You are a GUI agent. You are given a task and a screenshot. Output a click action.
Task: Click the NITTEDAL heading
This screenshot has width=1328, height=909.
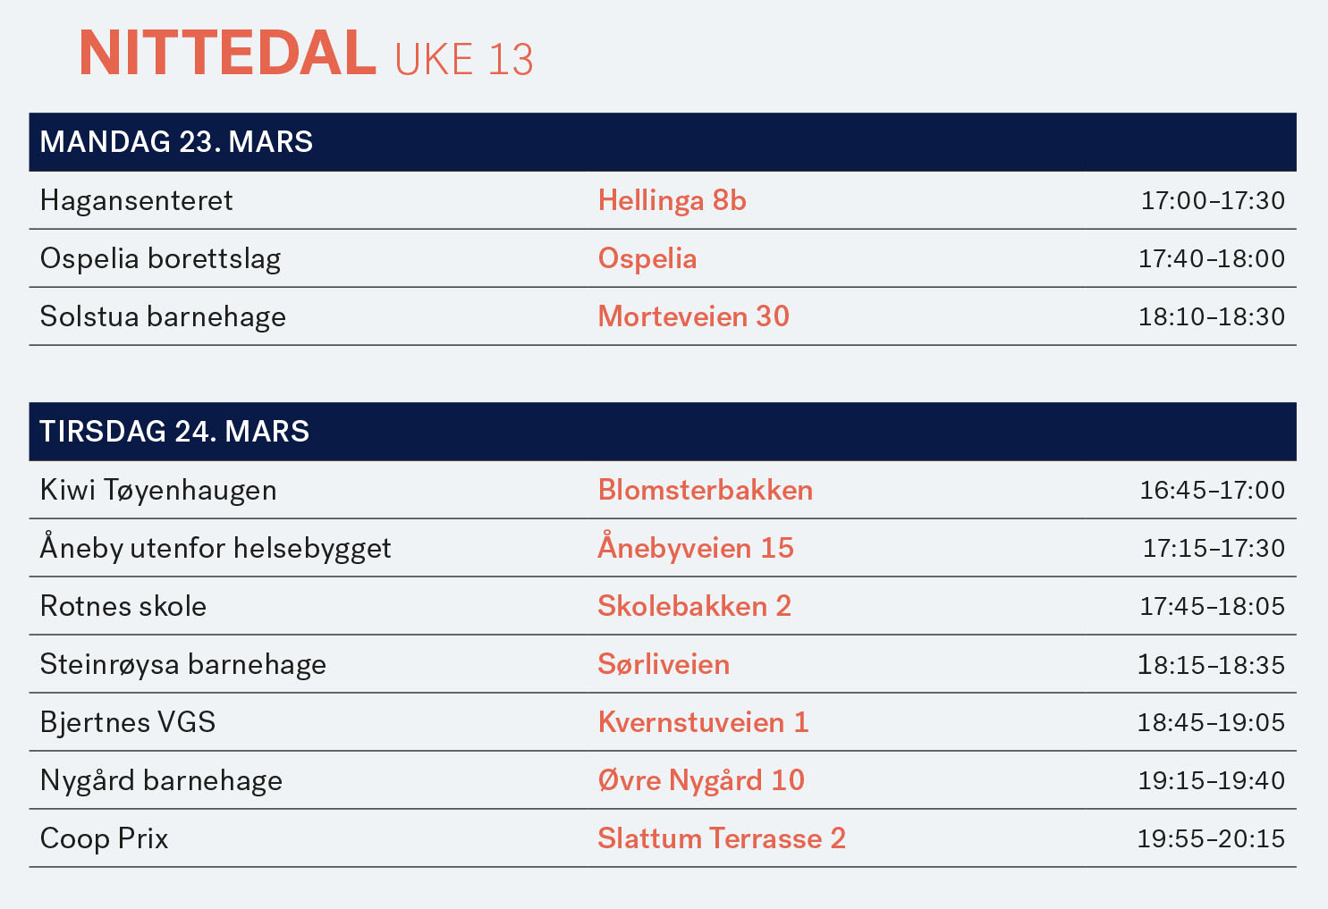tap(227, 53)
